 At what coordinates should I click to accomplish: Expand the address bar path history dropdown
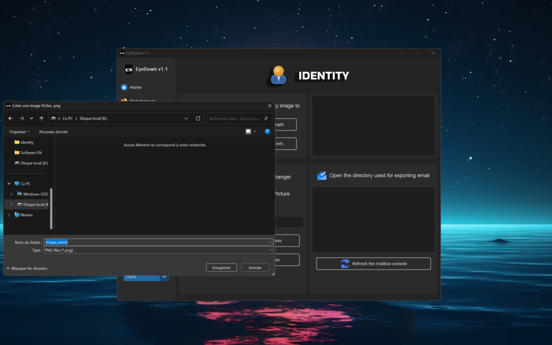(x=186, y=119)
